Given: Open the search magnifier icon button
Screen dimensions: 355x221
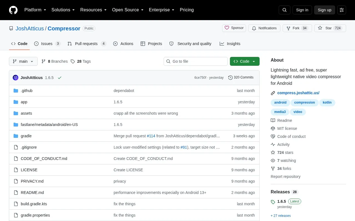Looking at the screenshot, I should (285, 10).
